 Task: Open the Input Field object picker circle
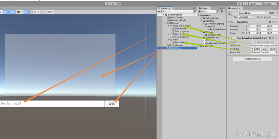pyautogui.click(x=276, y=46)
